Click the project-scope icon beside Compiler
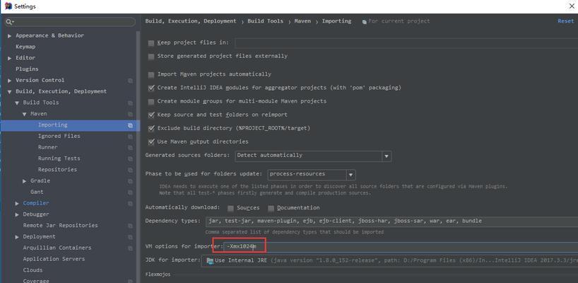This screenshot has height=283, width=578. [130, 203]
